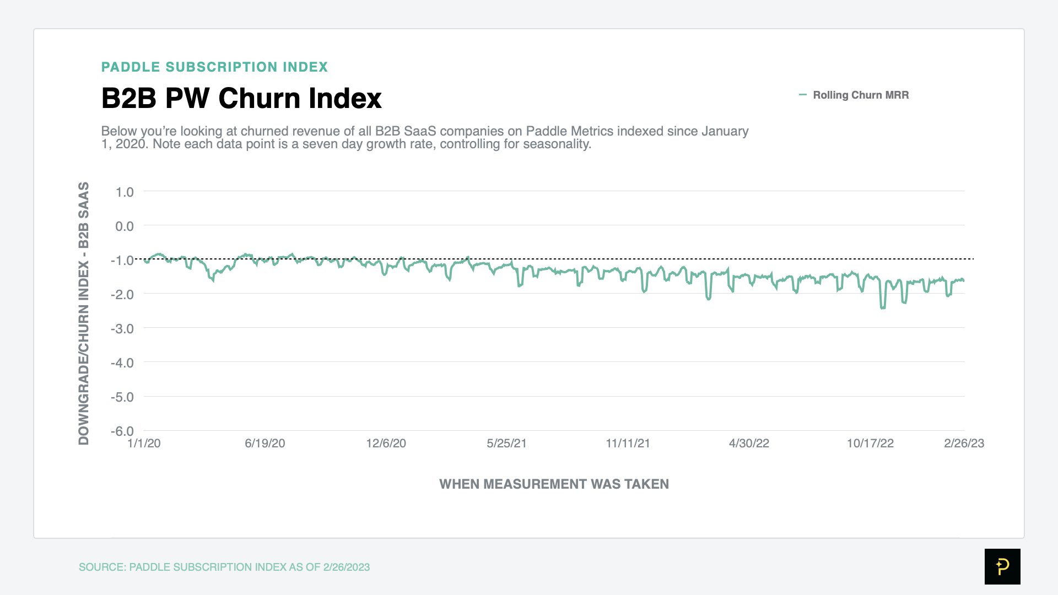
Task: Click the 0.0 y-axis value
Action: (x=125, y=226)
